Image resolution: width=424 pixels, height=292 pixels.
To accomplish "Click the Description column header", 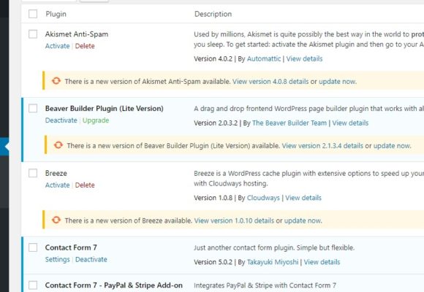I will [x=213, y=14].
